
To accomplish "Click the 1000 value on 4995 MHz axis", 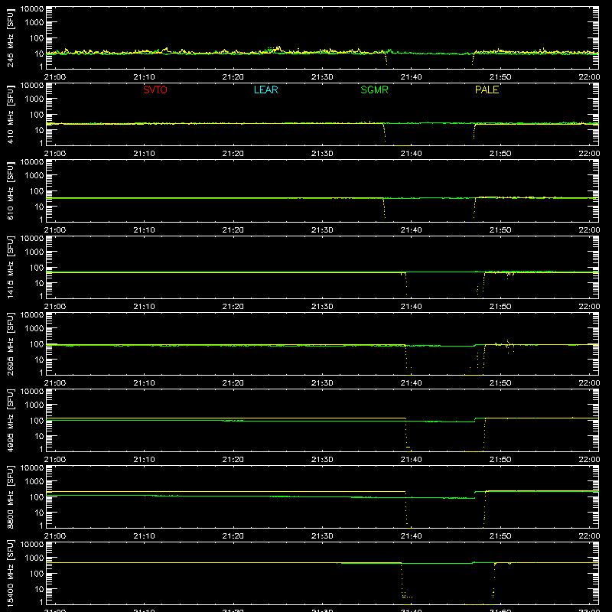I will pos(34,405).
